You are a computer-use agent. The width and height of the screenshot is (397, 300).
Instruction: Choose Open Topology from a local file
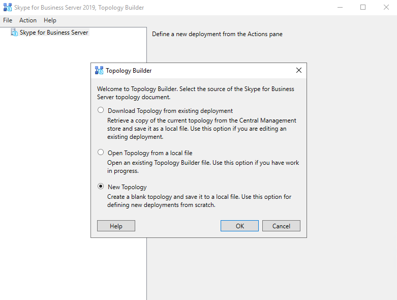(101, 153)
